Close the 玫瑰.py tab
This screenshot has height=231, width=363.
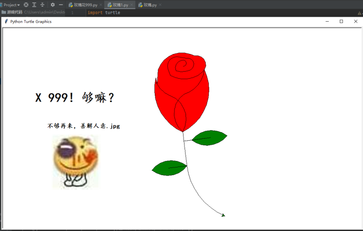click(160, 5)
